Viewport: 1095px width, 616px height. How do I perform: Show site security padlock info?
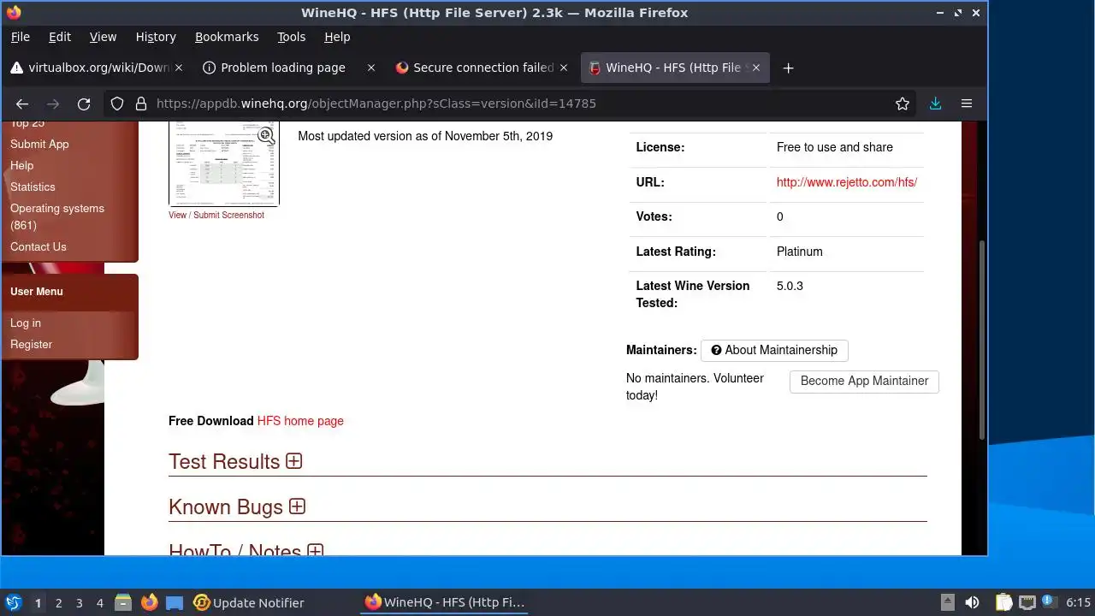(141, 104)
